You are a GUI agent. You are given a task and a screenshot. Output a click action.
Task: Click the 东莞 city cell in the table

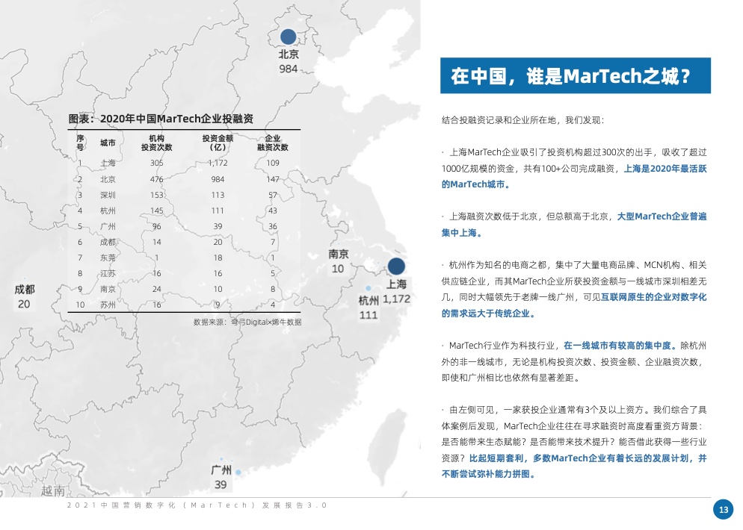[x=108, y=258]
